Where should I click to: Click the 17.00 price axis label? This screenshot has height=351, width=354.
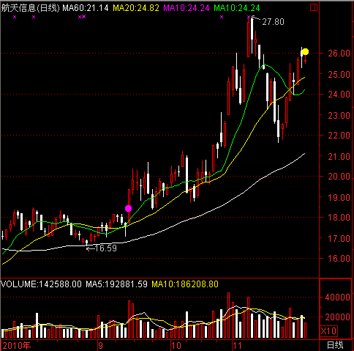[x=339, y=238]
